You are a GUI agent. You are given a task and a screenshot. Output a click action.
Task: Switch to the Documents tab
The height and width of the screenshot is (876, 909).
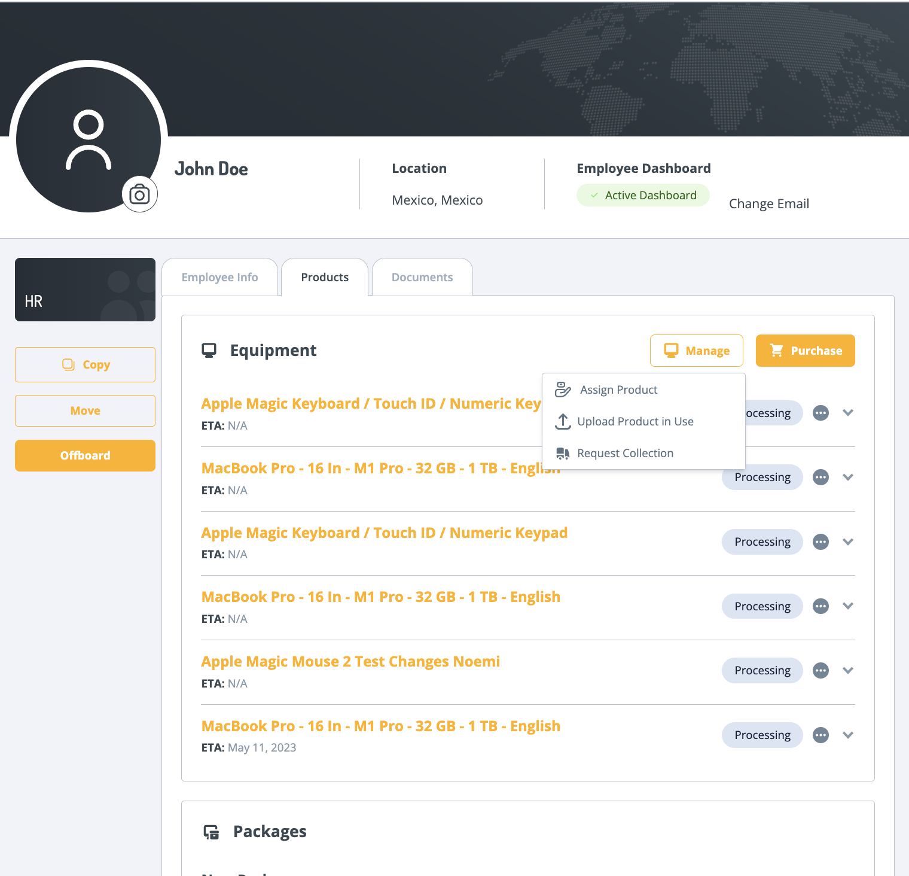422,278
